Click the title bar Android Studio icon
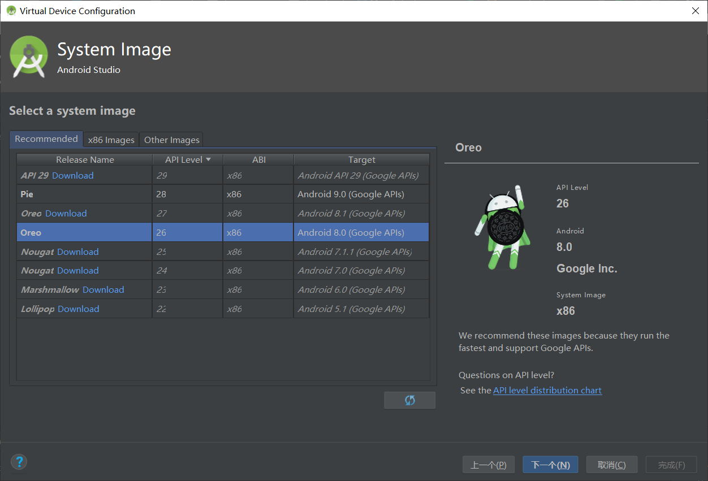This screenshot has width=708, height=481. [x=11, y=11]
